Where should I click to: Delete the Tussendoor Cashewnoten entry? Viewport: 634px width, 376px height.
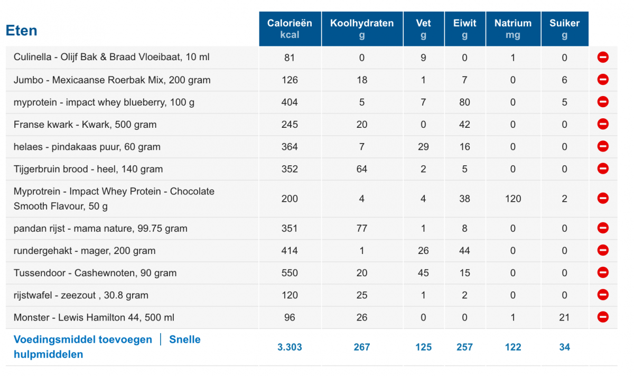click(603, 272)
